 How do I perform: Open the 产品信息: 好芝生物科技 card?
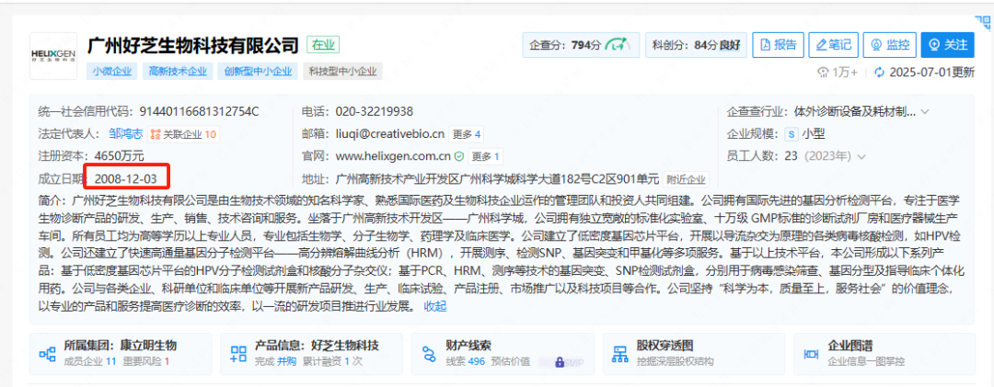click(x=311, y=353)
